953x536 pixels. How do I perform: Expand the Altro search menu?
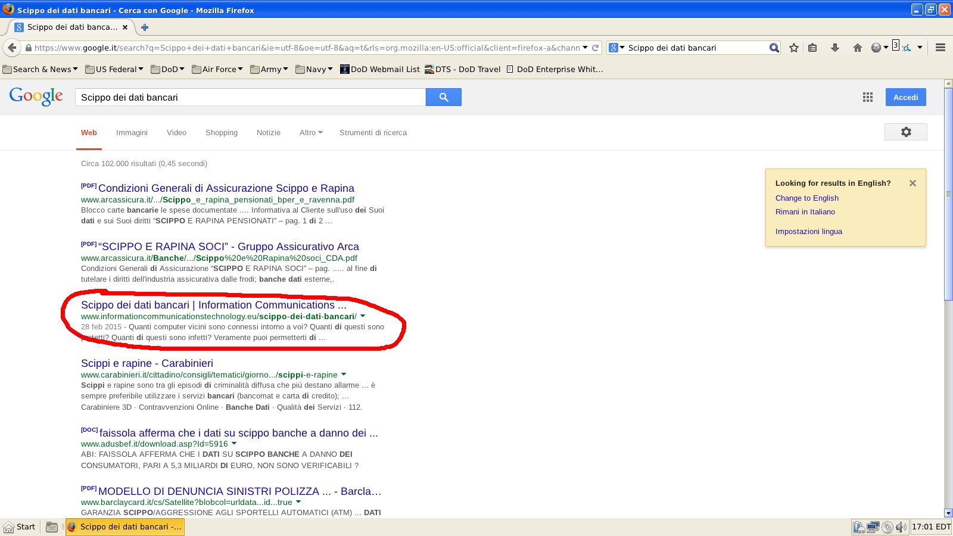tap(311, 133)
